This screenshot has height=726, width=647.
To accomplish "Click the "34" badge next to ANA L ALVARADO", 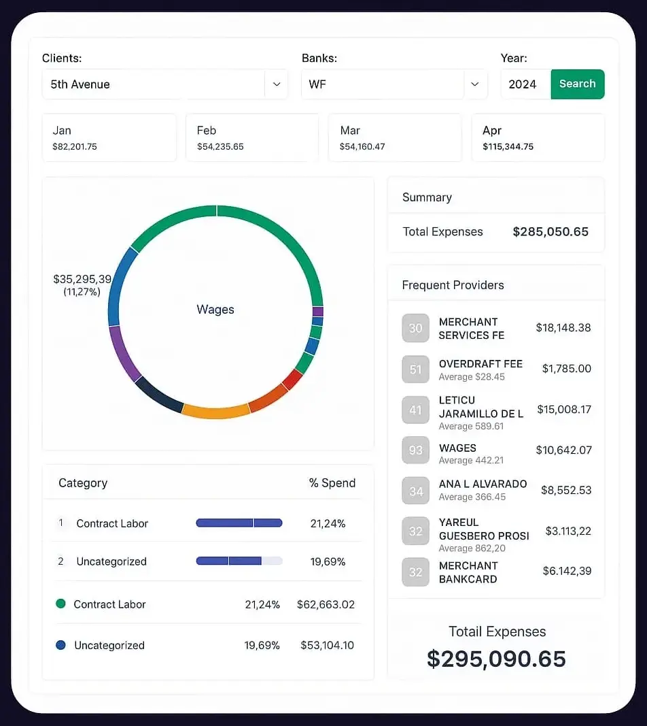I will coord(415,490).
